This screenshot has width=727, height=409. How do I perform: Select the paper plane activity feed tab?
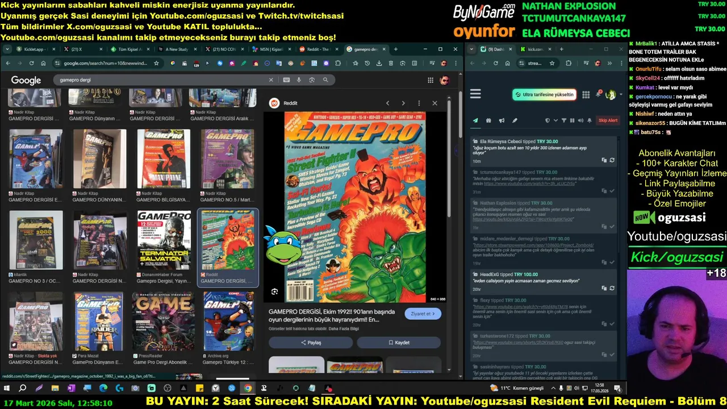pos(475,120)
